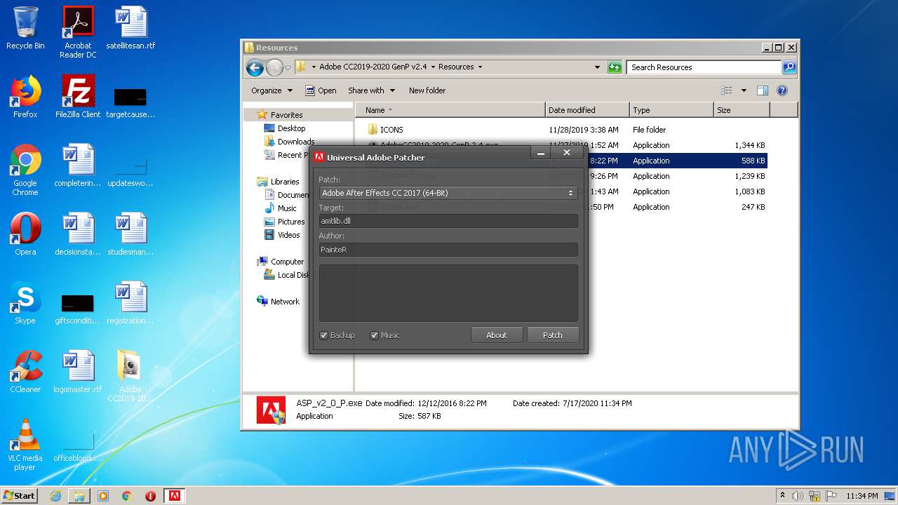This screenshot has width=898, height=505.
Task: Open satellitesan.rtf desktop document
Action: click(x=130, y=28)
